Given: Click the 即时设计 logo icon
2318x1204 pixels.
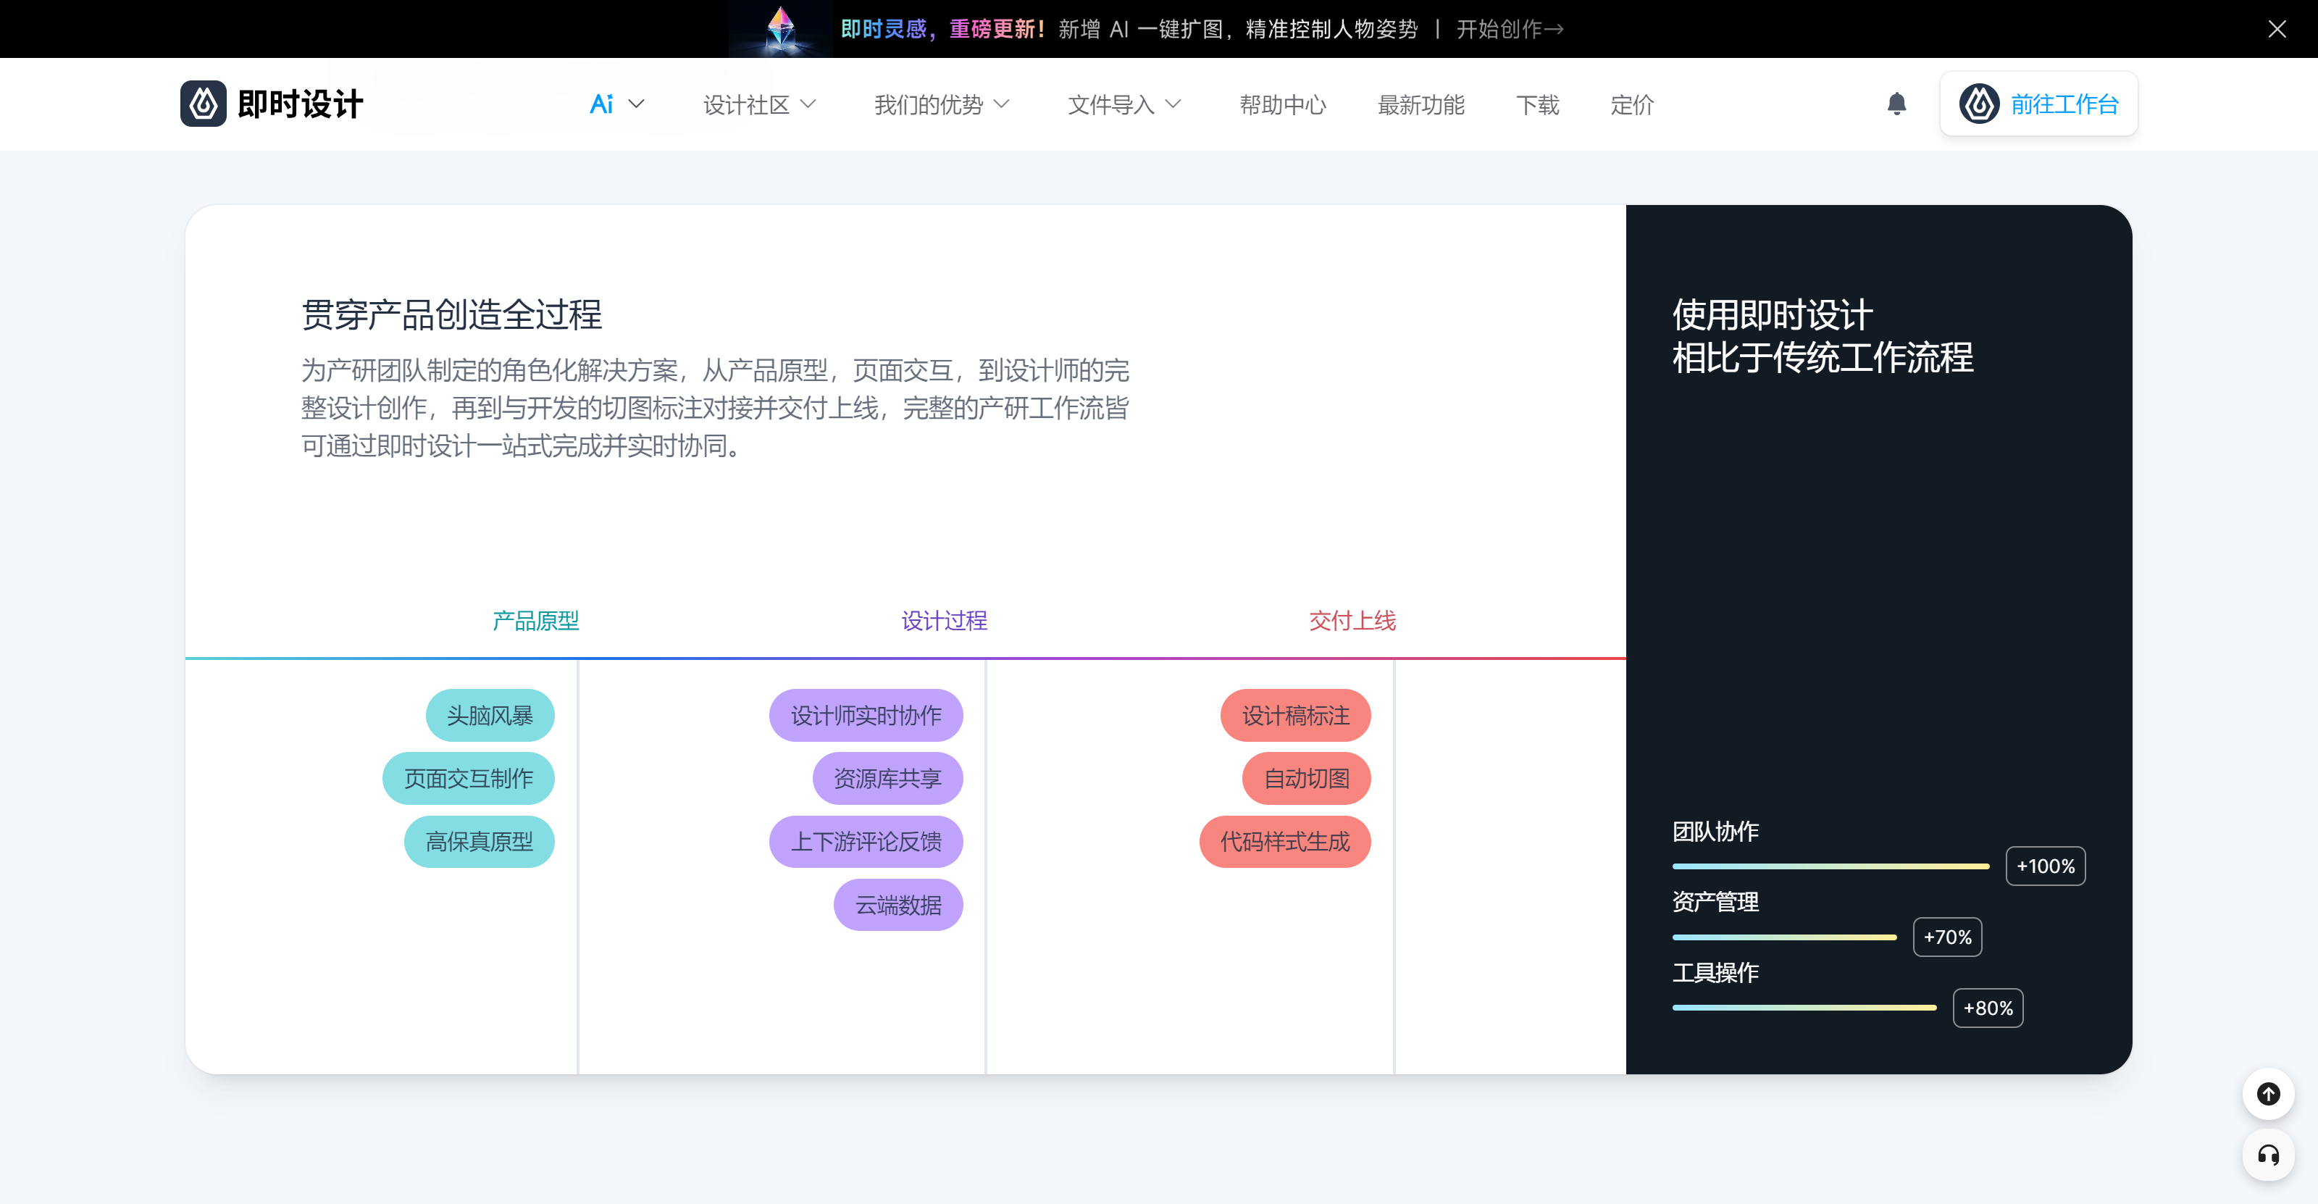Looking at the screenshot, I should pos(204,104).
